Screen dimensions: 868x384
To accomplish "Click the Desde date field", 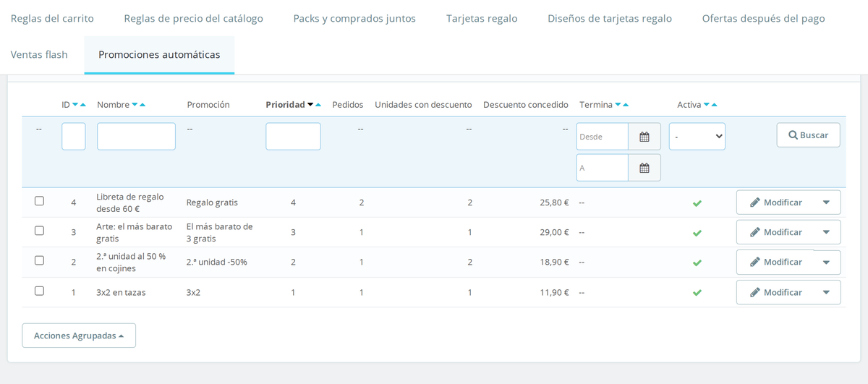I will [x=603, y=137].
